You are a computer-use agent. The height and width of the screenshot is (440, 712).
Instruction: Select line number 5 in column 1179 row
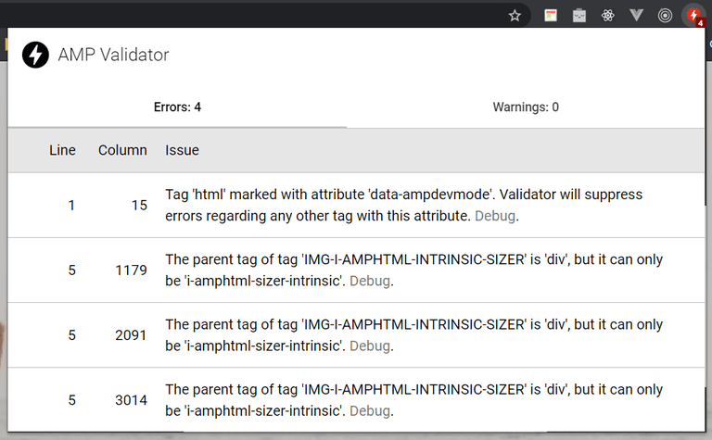click(71, 270)
